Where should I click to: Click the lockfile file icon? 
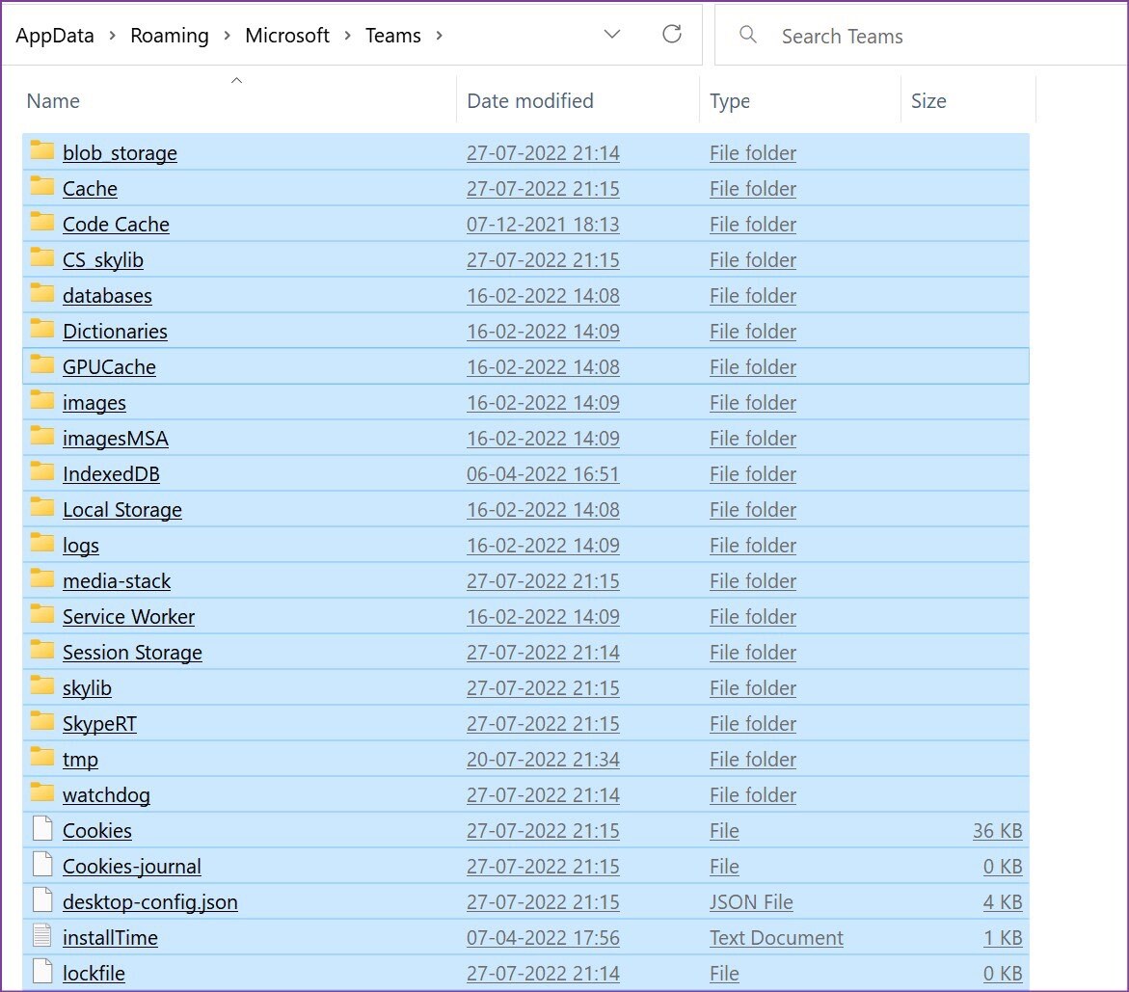[42, 972]
